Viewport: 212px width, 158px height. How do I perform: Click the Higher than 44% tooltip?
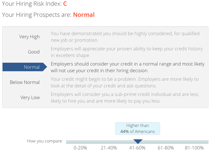pos(138,129)
